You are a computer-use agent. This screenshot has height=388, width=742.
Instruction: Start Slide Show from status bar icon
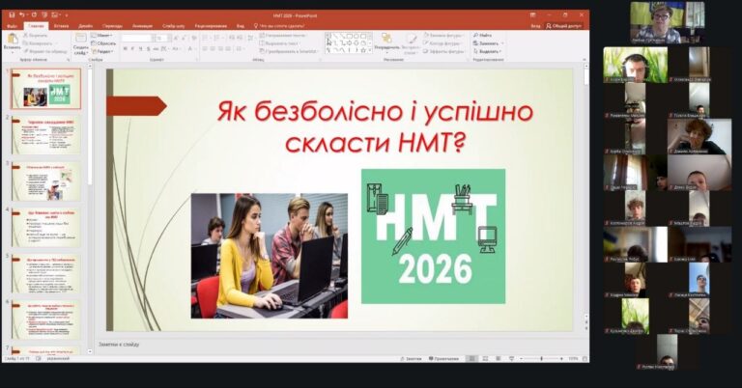click(511, 359)
